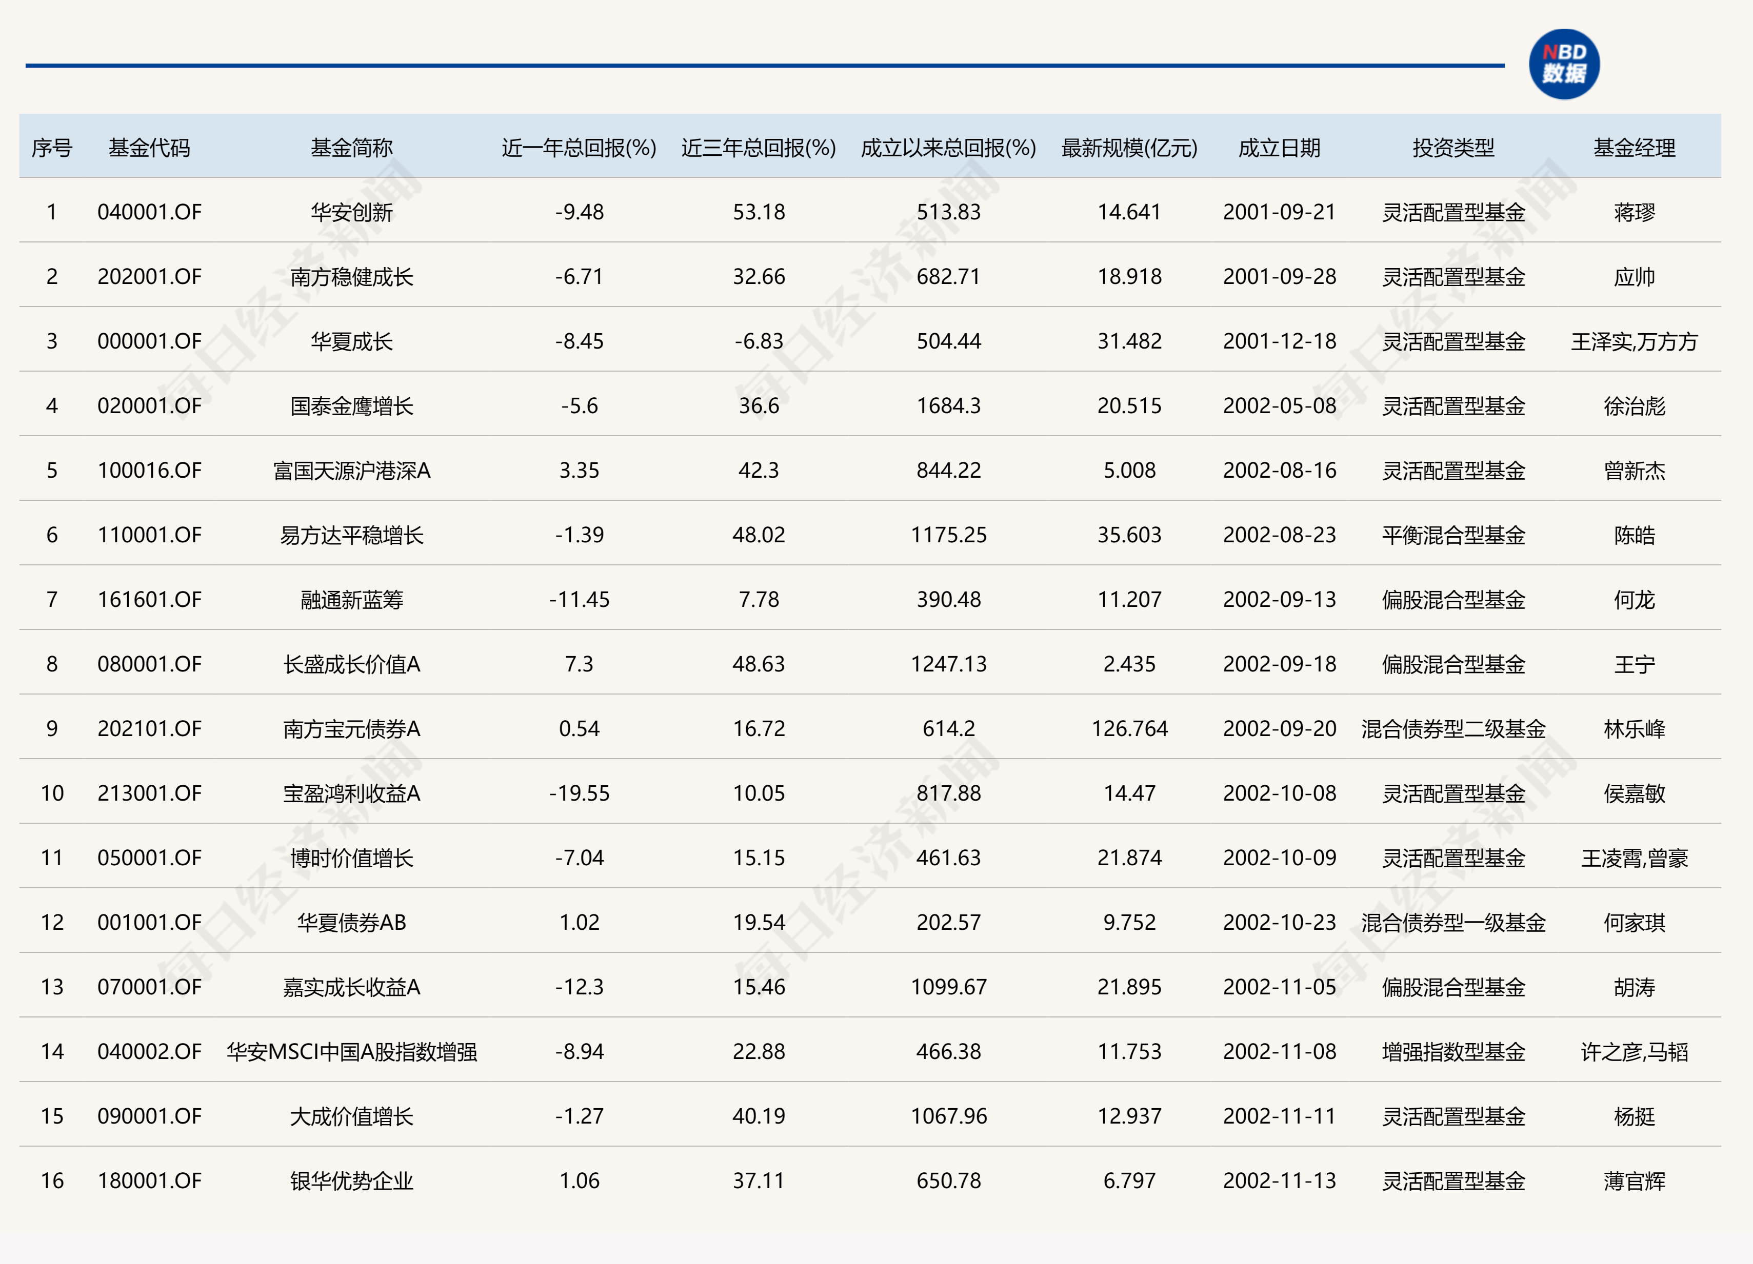1753x1264 pixels.
Task: Click the manager name 侯嘉敏
Action: 1634,793
